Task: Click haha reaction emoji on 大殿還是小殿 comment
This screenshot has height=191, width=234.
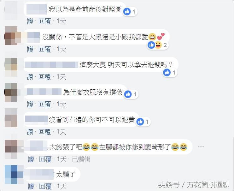Action: [x=158, y=45]
